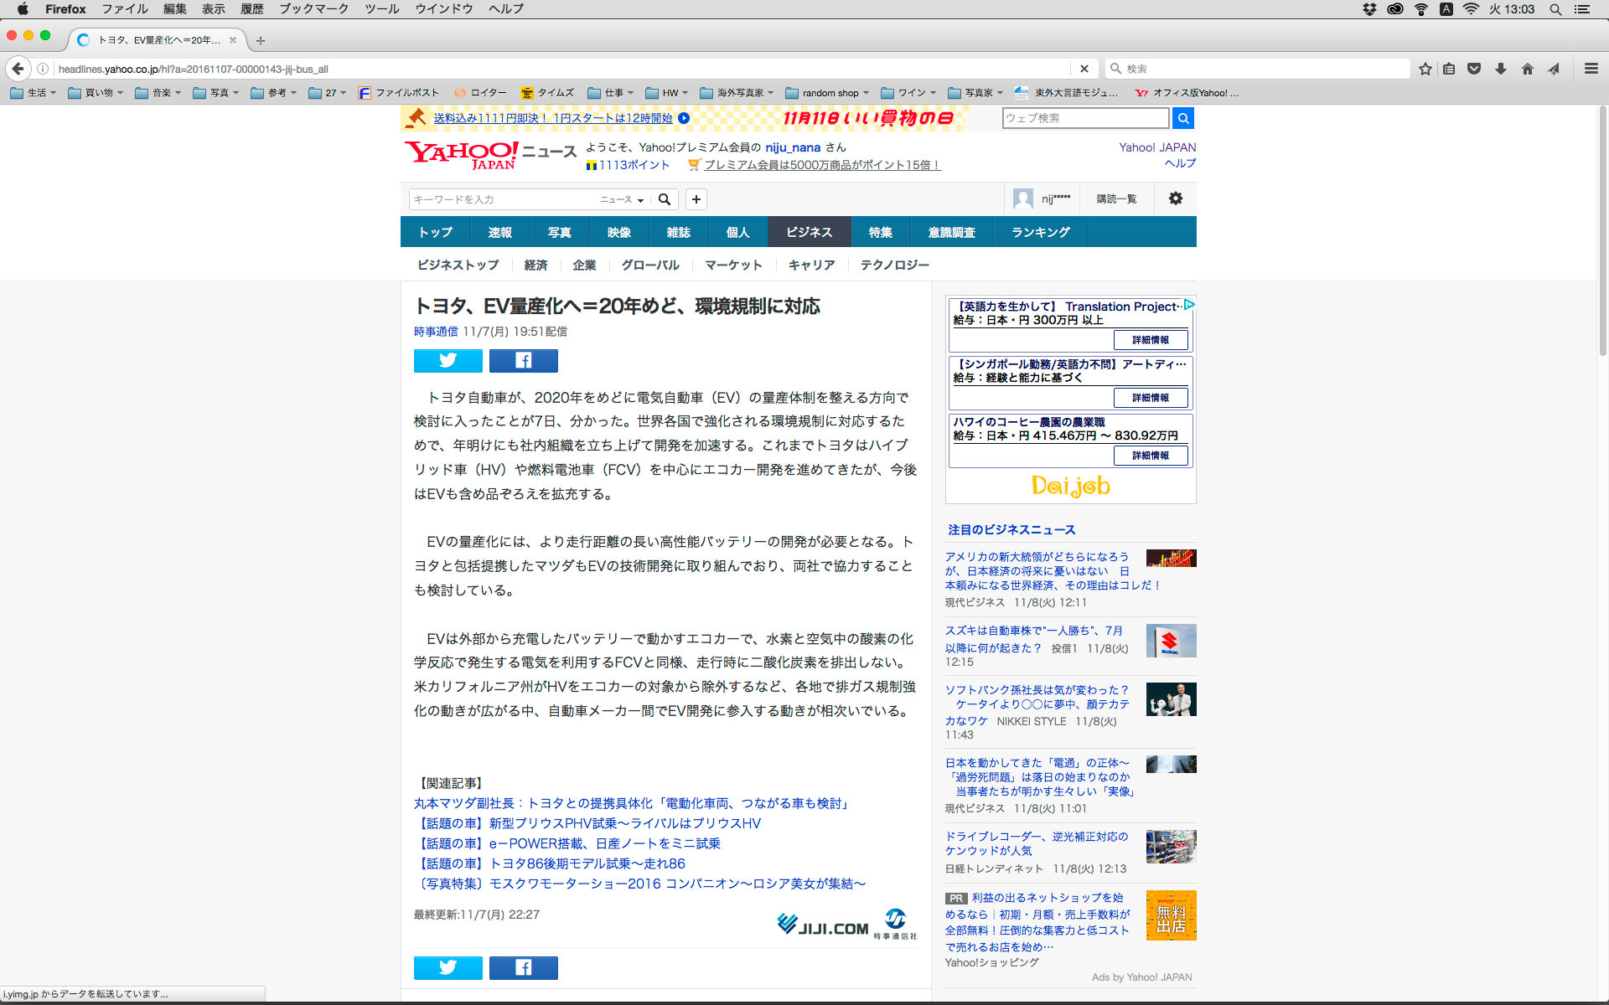
Task: Click the Twitter share button below headline
Action: [x=448, y=361]
